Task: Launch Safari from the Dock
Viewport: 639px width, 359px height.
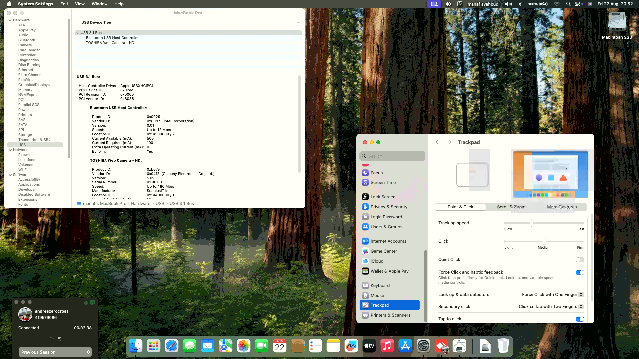Action: tap(172, 346)
